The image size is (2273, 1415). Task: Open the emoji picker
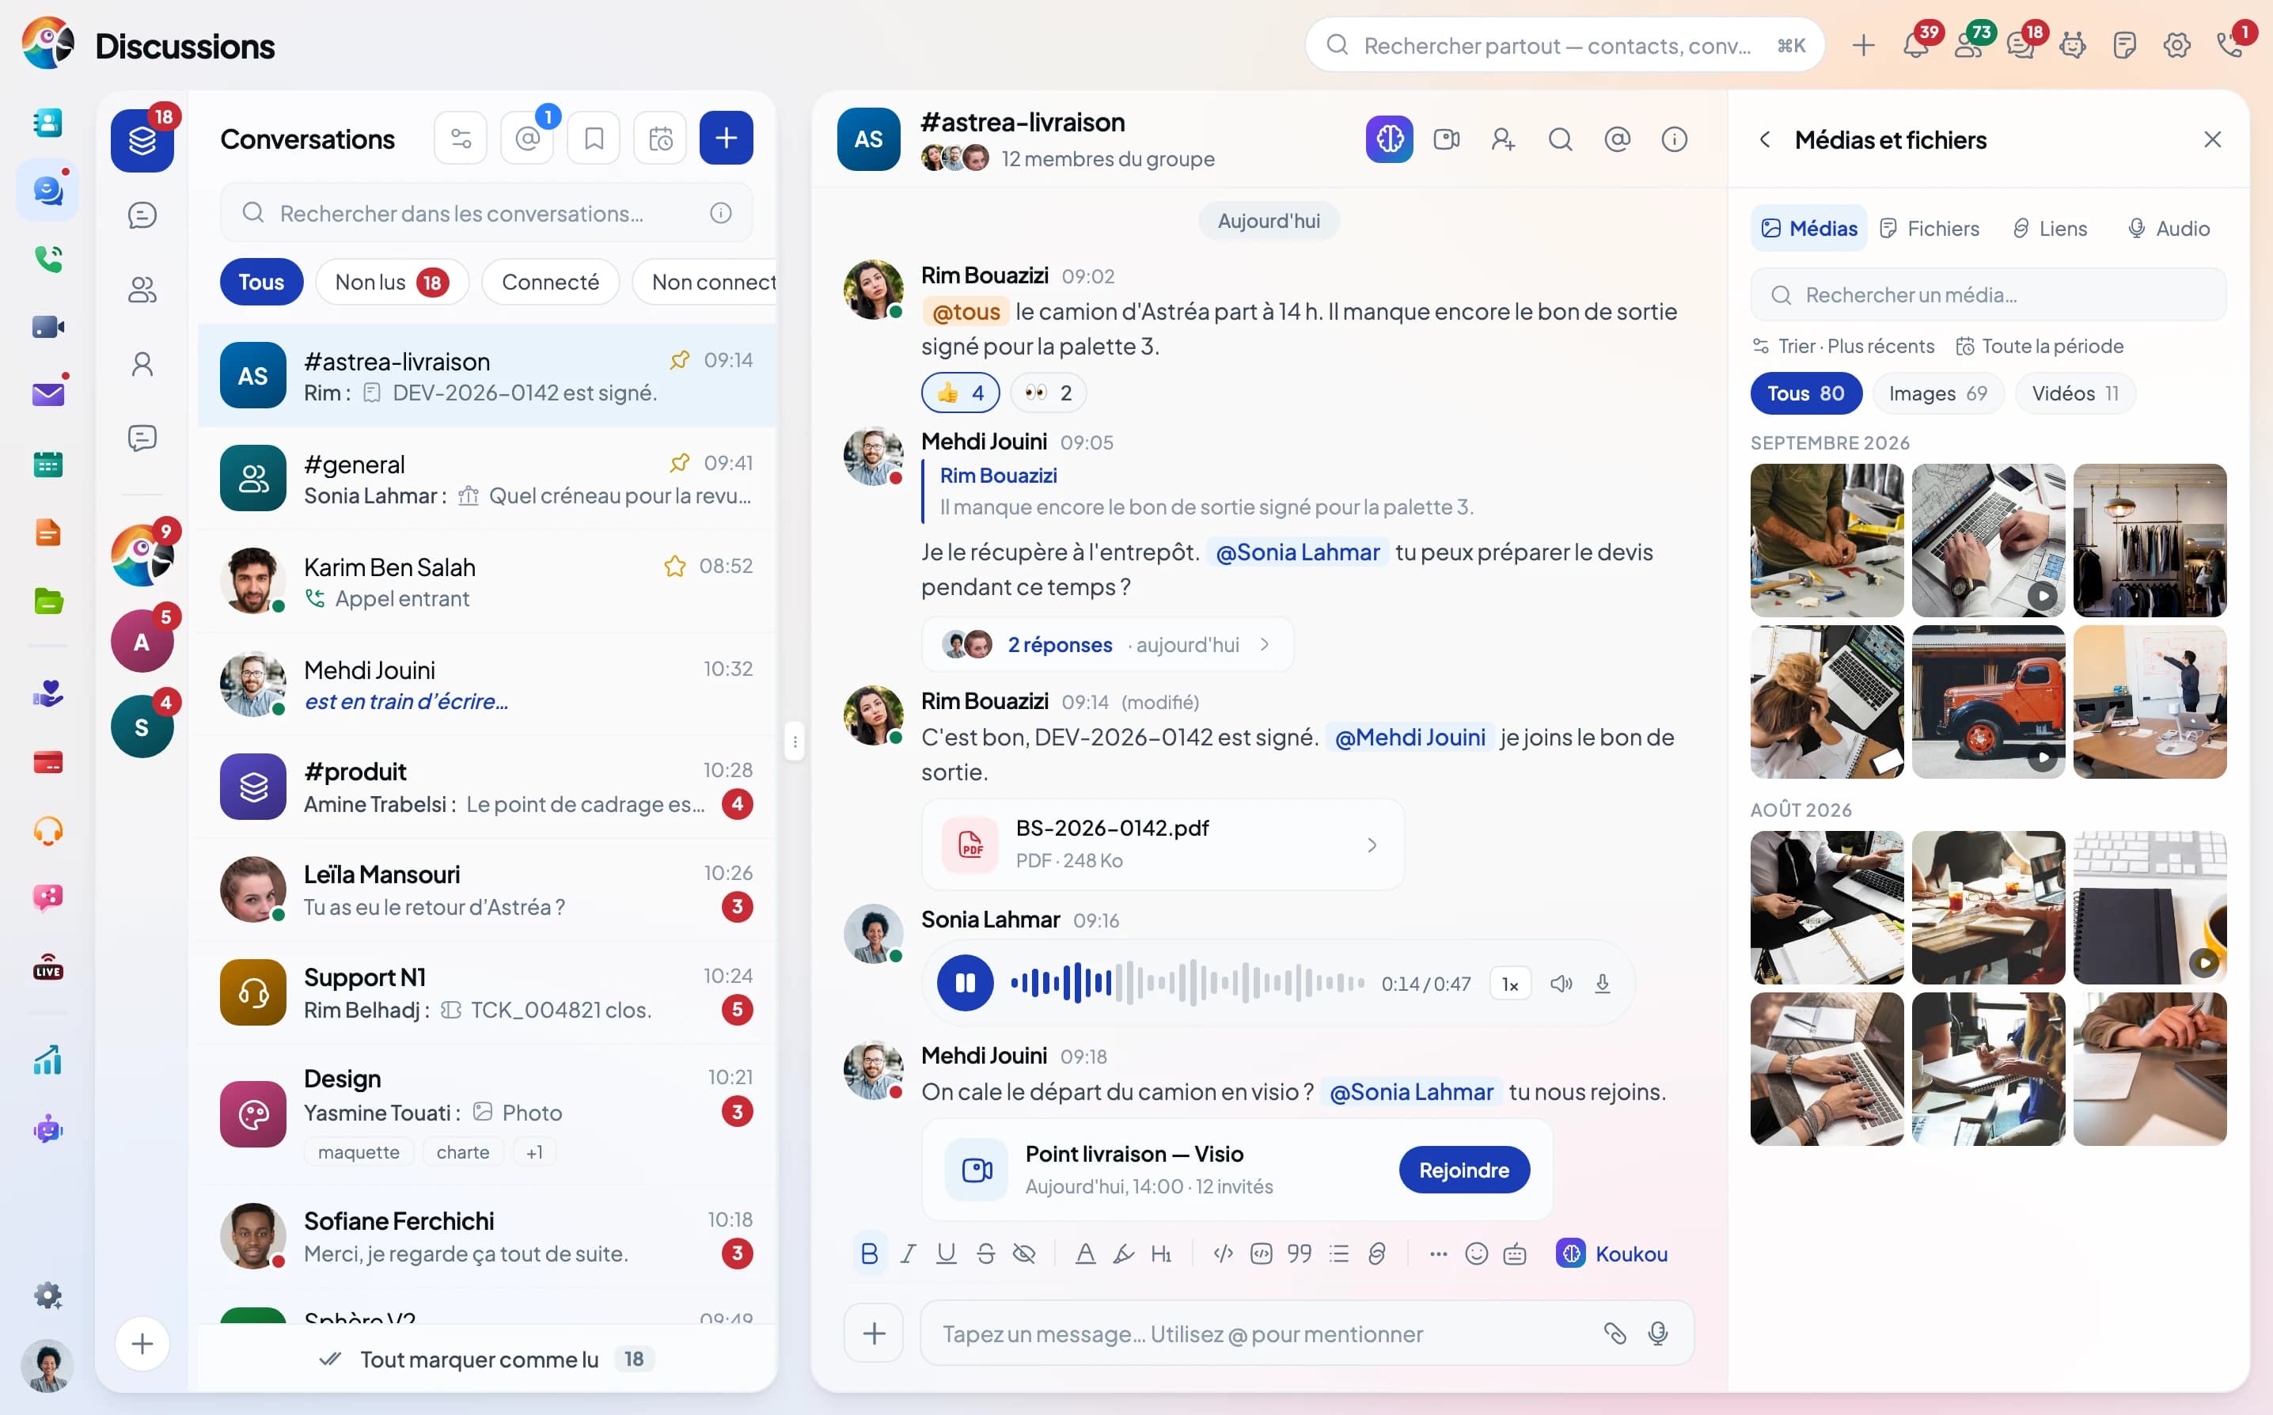tap(1476, 1253)
